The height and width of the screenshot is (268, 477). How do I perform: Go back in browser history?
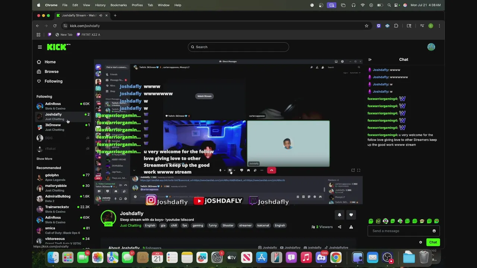click(38, 26)
